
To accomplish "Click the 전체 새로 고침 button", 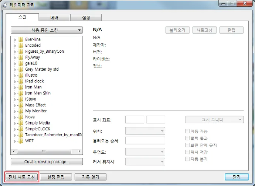I will tap(22, 177).
